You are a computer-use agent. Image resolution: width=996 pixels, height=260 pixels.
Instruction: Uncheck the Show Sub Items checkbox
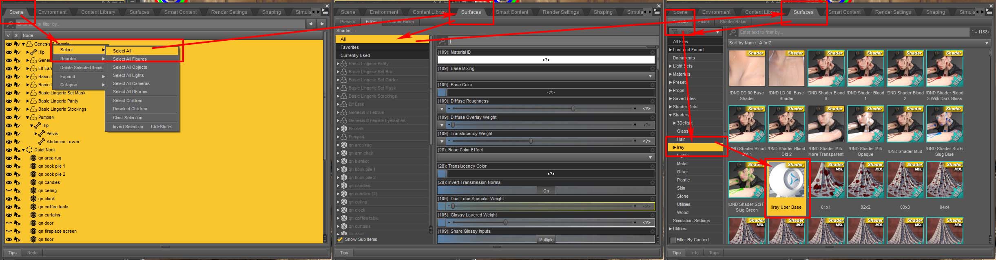340,239
